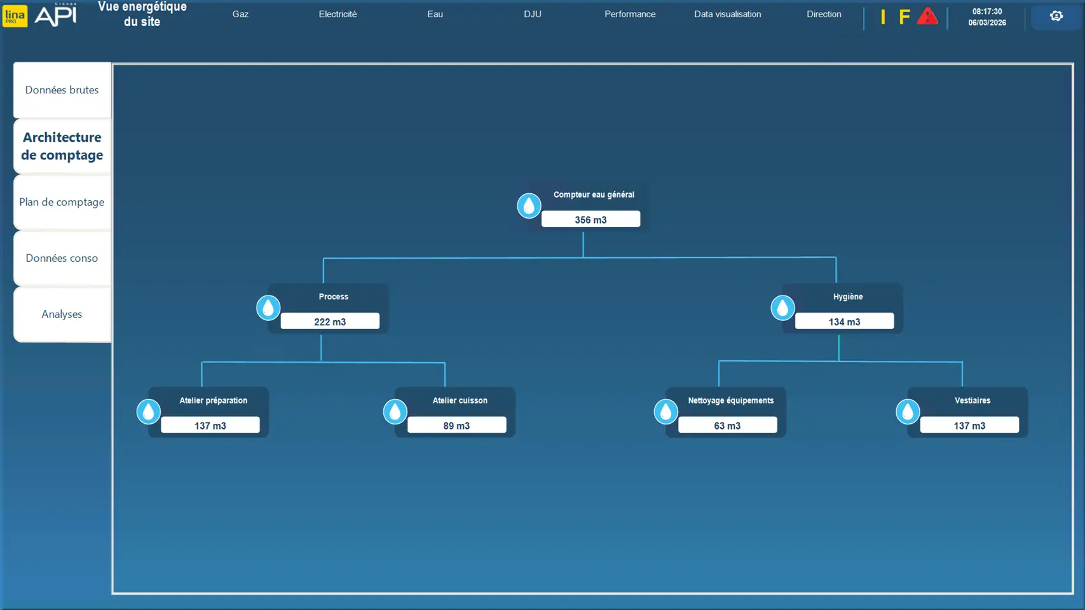Click the Hygiène water drop icon
The image size is (1085, 610).
(782, 308)
